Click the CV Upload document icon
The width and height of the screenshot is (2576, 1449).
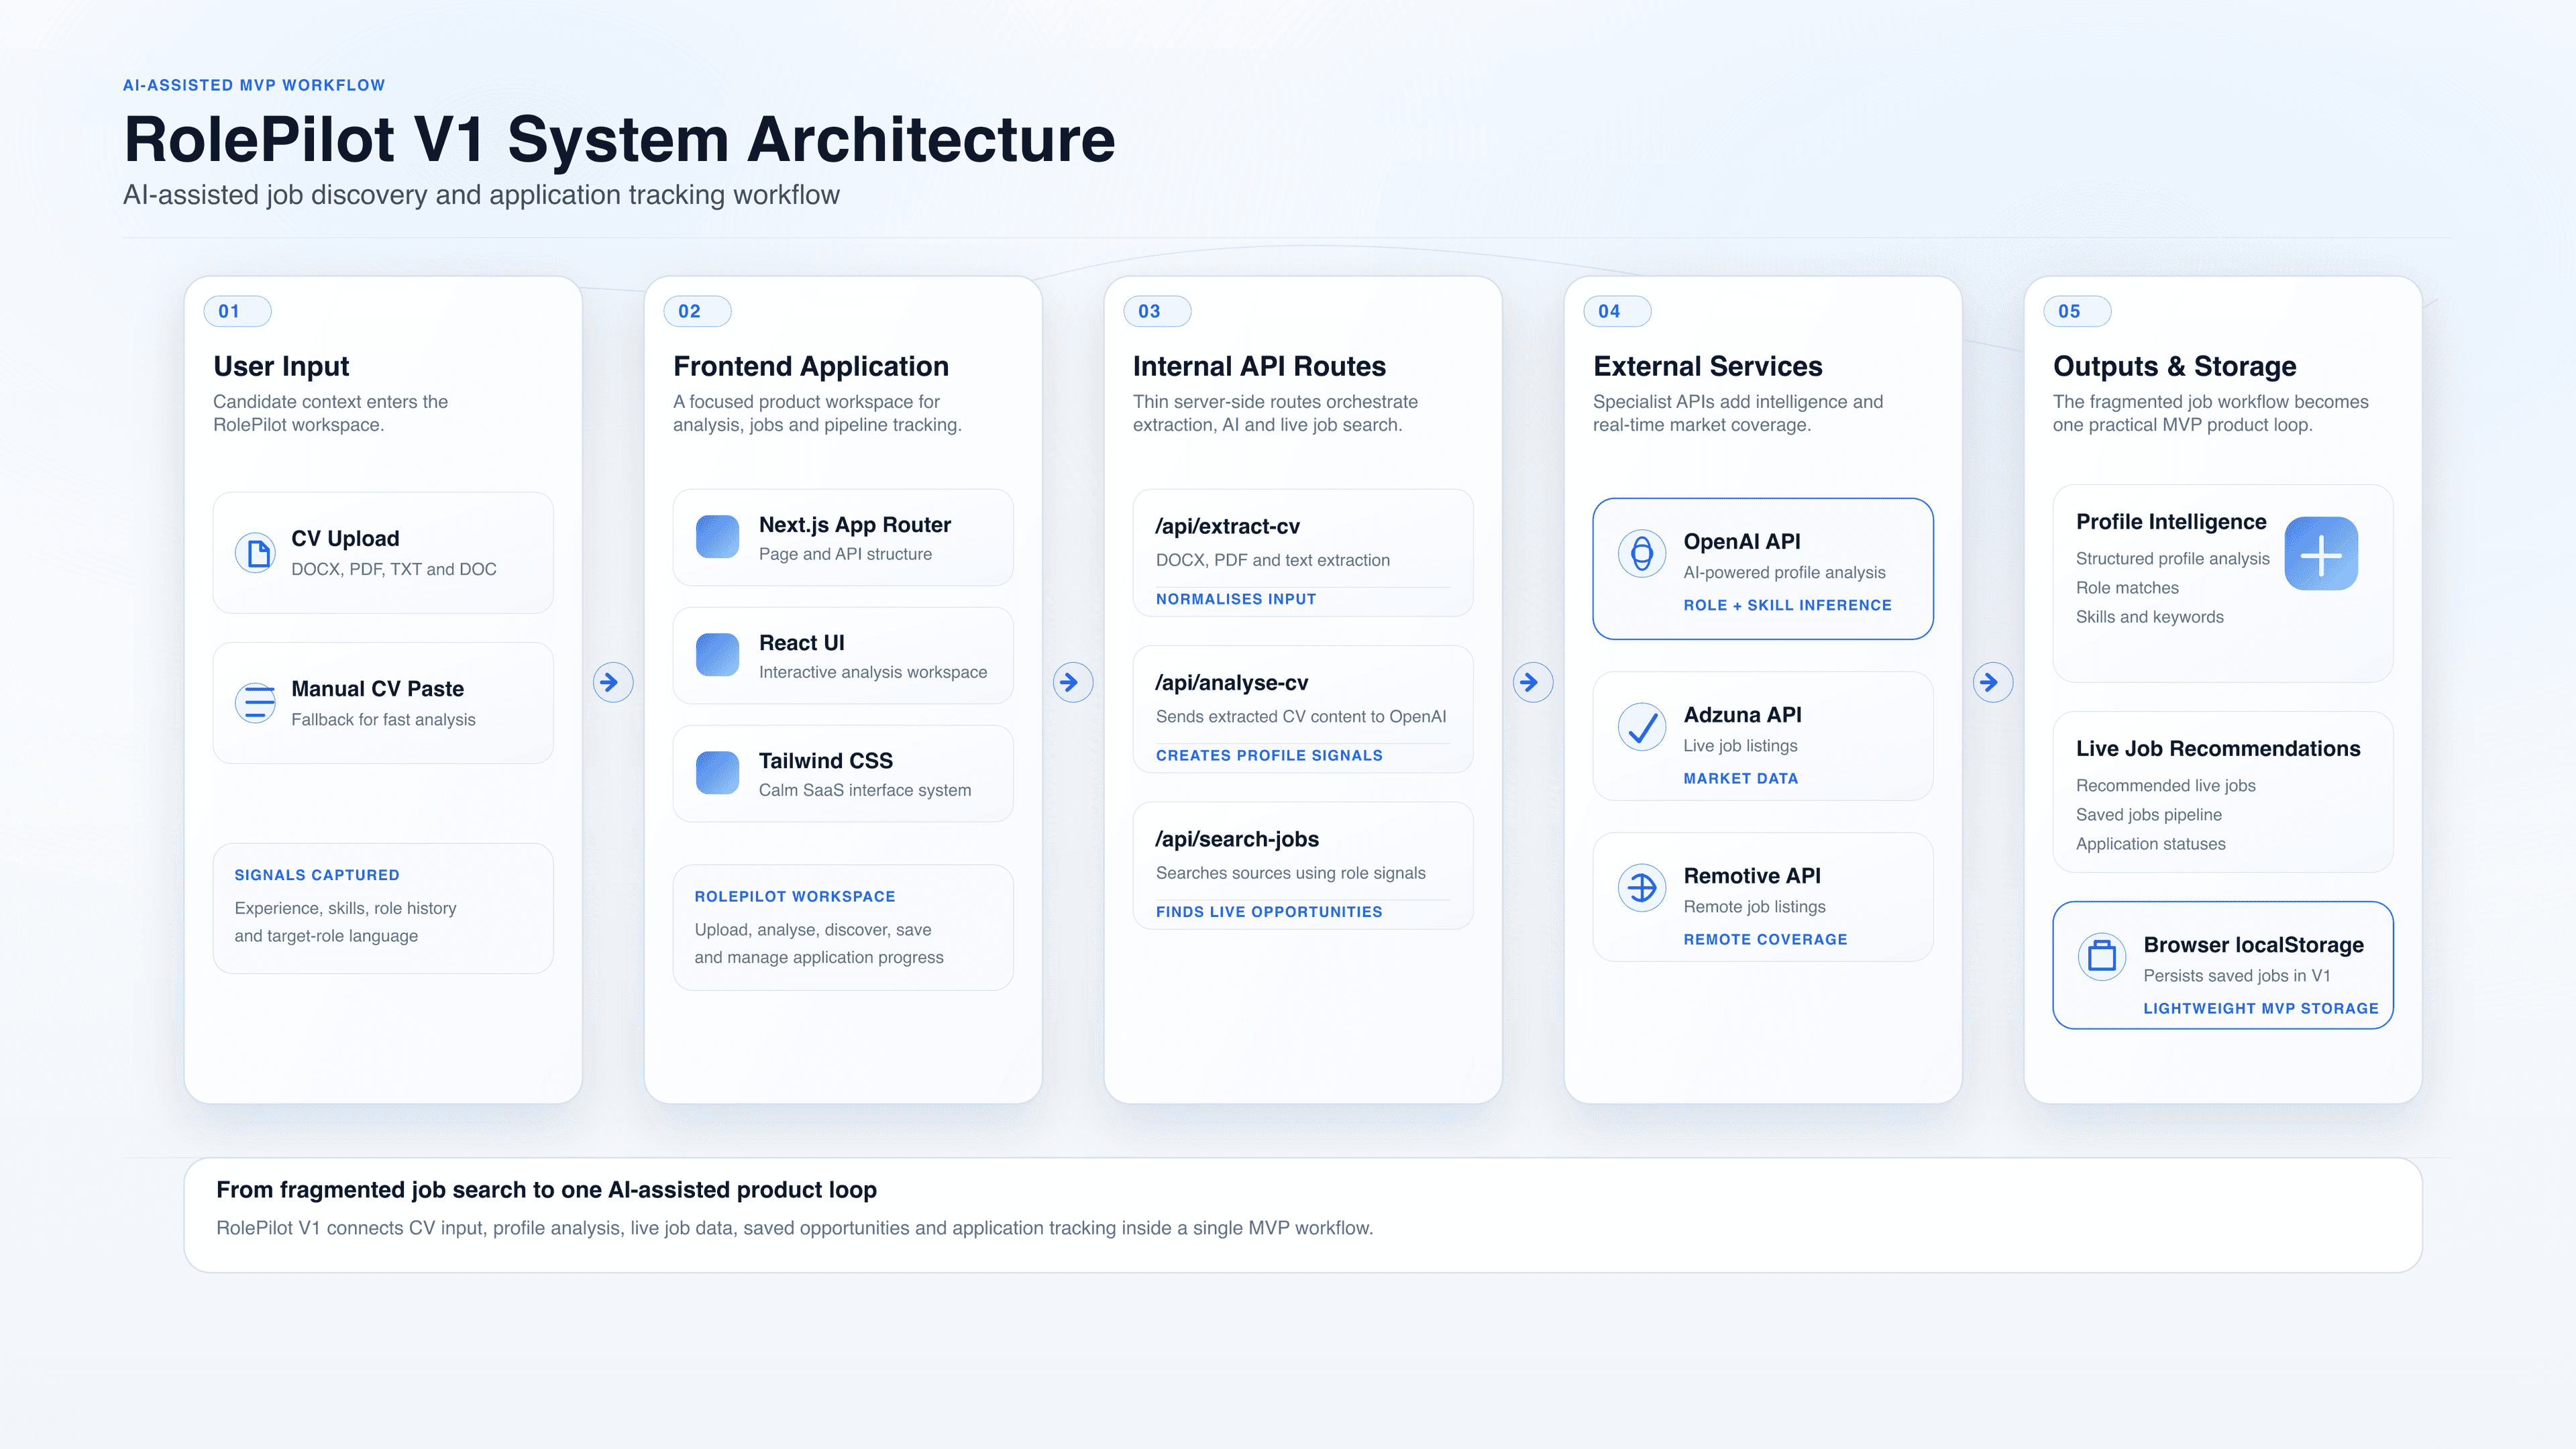(x=256, y=552)
